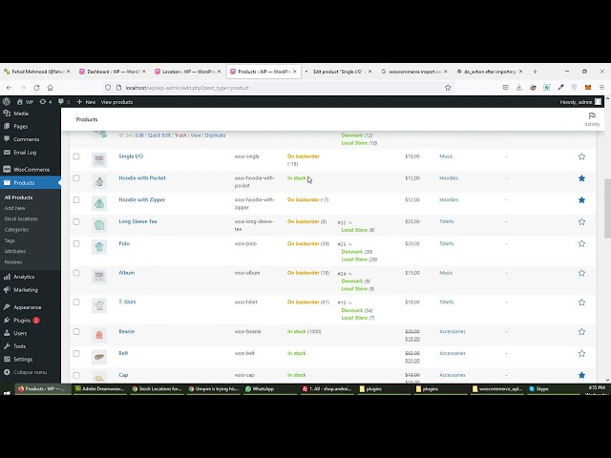Check the Long Sleeve Tee row checkbox
Screen dimensions: 611x458
[x=76, y=222]
